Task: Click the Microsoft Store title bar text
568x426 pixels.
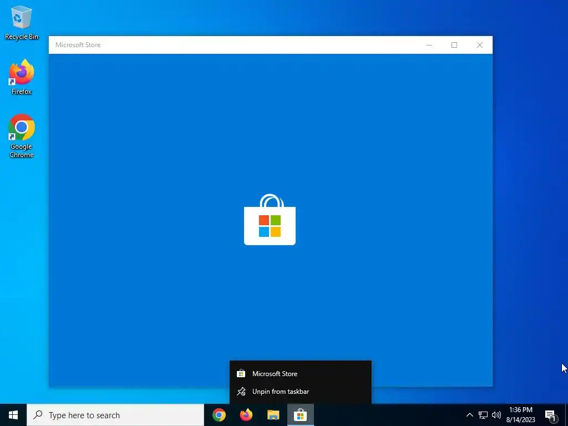Action: [x=78, y=45]
